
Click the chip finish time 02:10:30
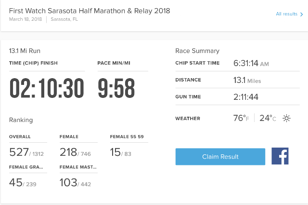(x=47, y=88)
